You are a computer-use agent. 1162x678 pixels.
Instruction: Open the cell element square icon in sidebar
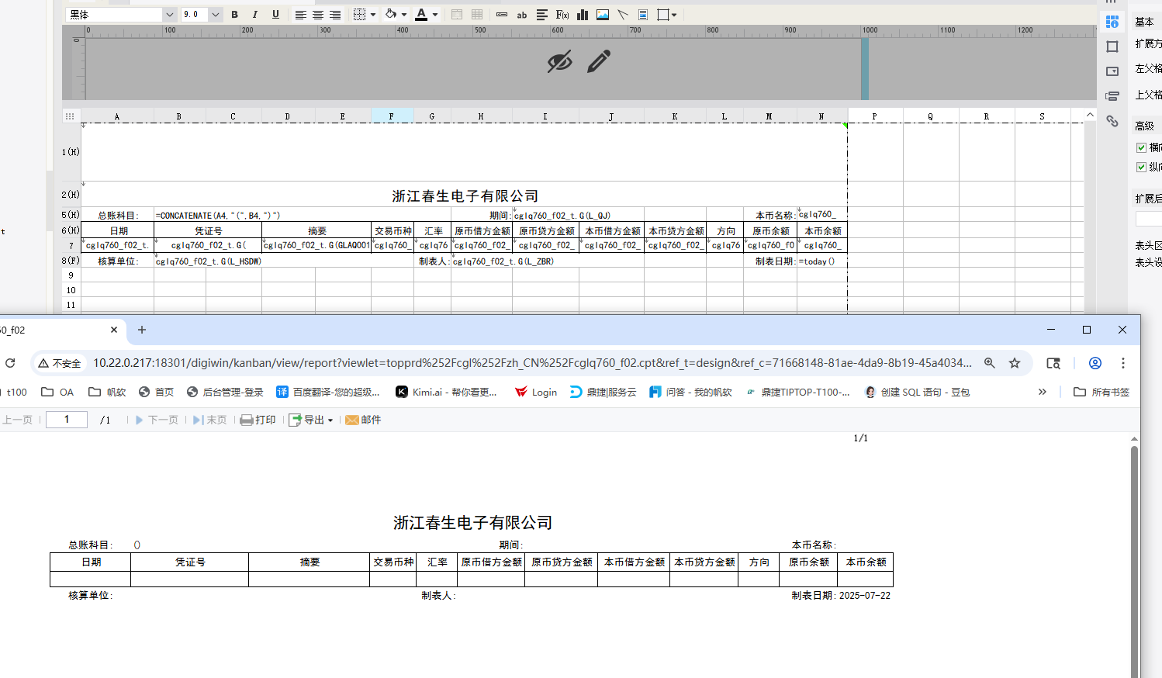pos(1112,47)
